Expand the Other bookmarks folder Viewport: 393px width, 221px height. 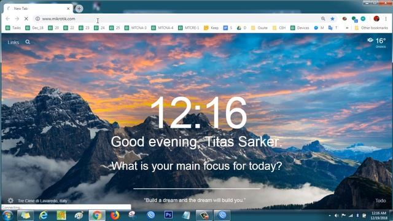(x=372, y=28)
